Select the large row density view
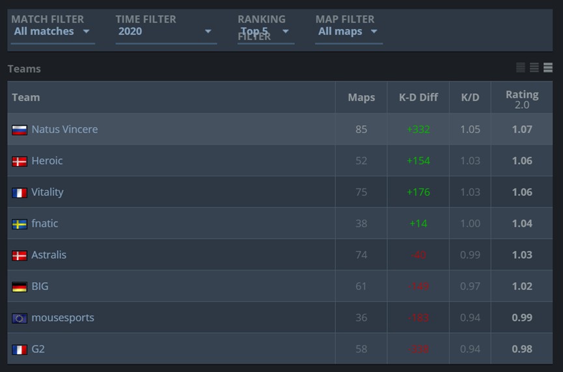 coord(548,68)
